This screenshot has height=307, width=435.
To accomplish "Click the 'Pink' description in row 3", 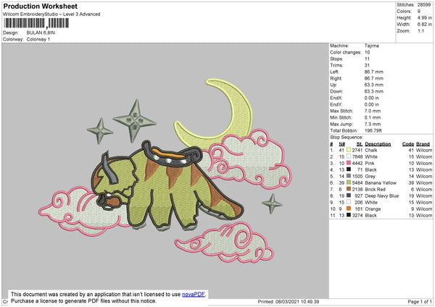I will (370, 163).
